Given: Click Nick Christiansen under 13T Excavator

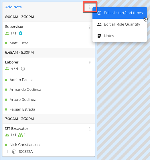Looking at the screenshot, I should click(25, 145).
